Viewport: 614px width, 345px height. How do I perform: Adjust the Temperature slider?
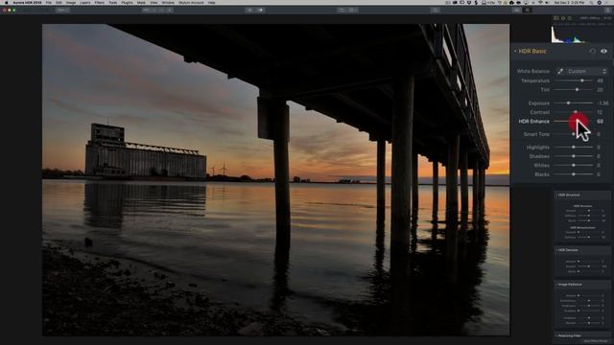click(574, 80)
